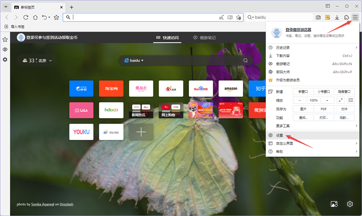Open Unsplash link at bottom
Viewport: 362px width, 216px height.
tap(67, 204)
